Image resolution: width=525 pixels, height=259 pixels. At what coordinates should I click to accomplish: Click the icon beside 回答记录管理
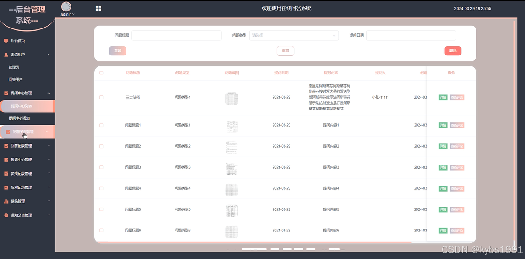6,146
